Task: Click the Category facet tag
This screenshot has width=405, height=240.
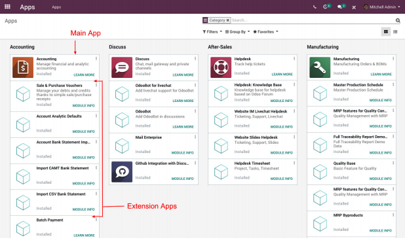Action: pyautogui.click(x=216, y=20)
